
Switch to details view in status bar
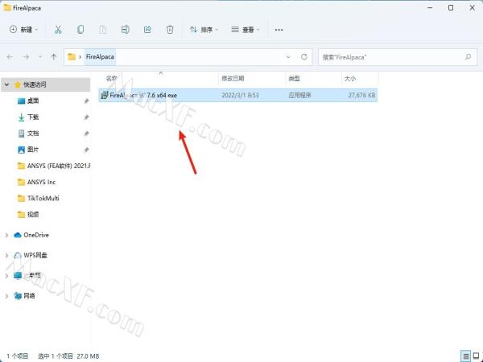tap(466, 356)
